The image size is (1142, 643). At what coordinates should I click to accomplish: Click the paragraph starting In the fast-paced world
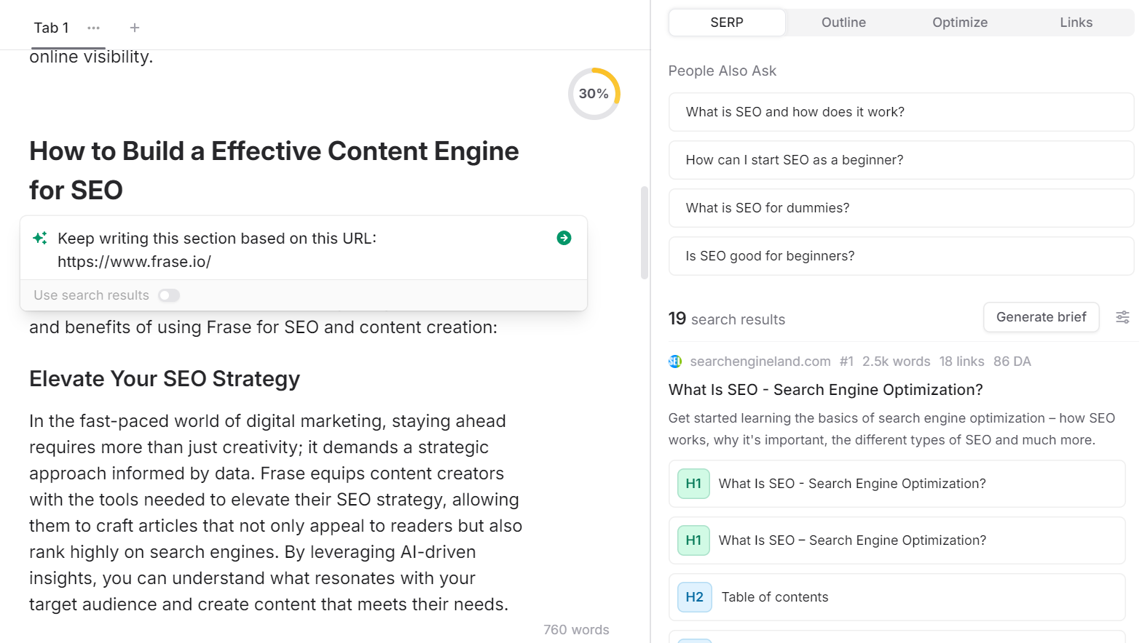275,513
